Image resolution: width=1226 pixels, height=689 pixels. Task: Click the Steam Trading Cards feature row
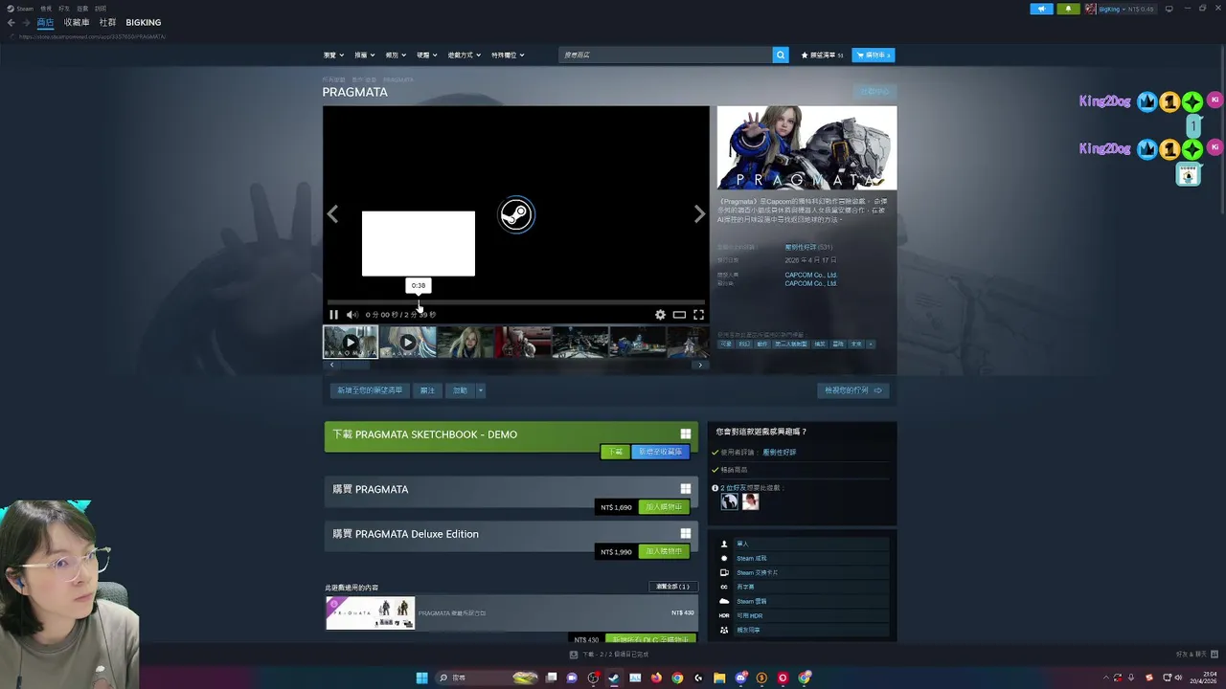pos(804,572)
